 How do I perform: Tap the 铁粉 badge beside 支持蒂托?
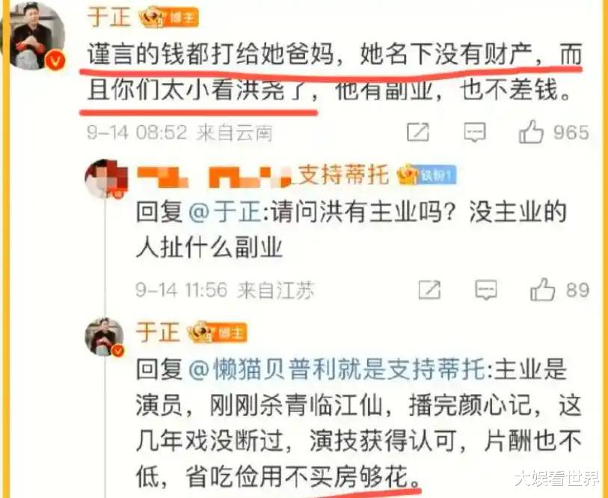coord(428,175)
